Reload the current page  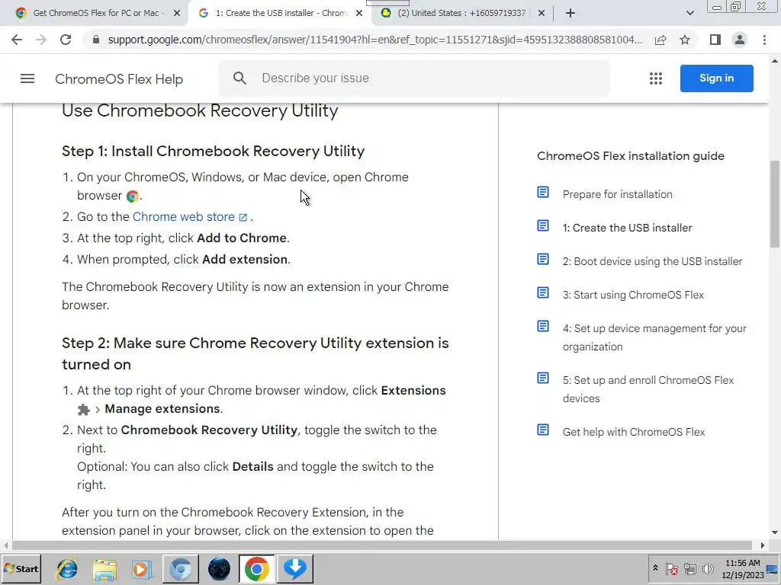tap(66, 40)
